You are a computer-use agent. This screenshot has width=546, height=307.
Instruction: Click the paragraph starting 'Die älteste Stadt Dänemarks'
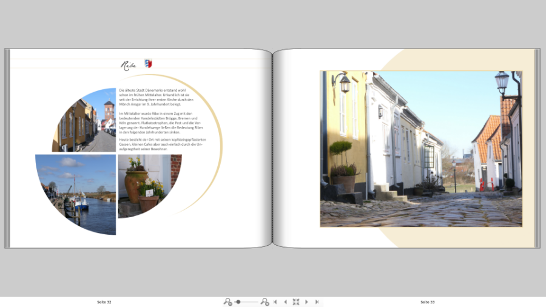click(x=156, y=97)
